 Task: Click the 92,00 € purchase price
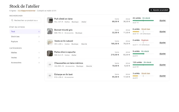[127, 55]
